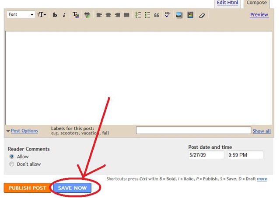The width and height of the screenshot is (280, 198).
Task: Switch to the Edit Html tab
Action: 227,3
